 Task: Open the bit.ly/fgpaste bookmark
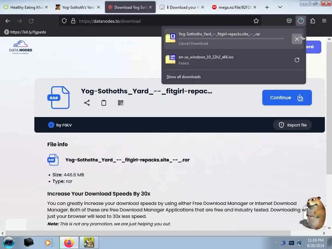point(25,32)
